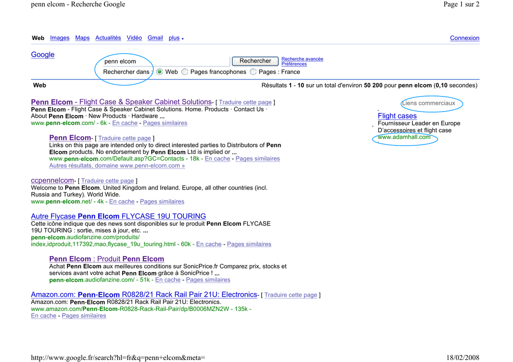The image size is (513, 362).
Task: Open Recherche avancée link
Action: tap(302, 59)
